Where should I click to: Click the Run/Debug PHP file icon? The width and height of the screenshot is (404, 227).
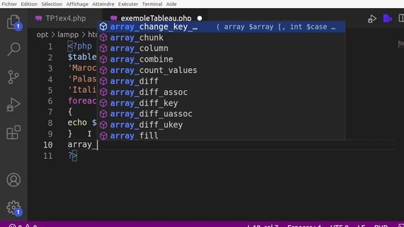[x=372, y=19]
